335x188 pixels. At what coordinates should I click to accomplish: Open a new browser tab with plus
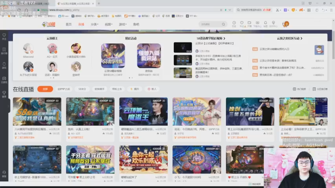pos(99,3)
